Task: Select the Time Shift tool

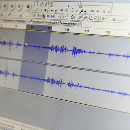Action: [x=41, y=10]
